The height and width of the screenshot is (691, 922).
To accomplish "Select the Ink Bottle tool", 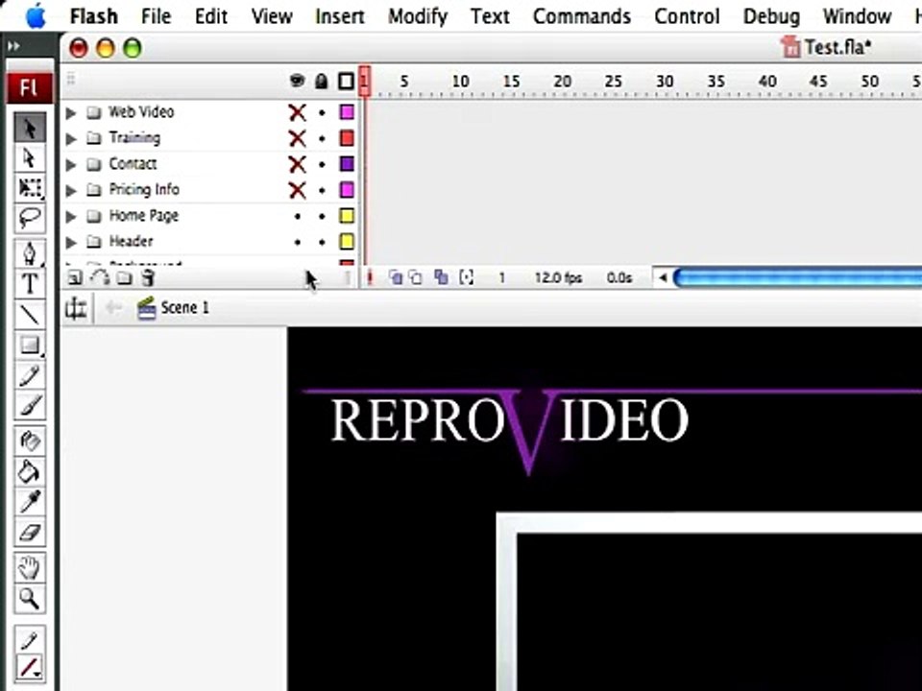I will (30, 441).
